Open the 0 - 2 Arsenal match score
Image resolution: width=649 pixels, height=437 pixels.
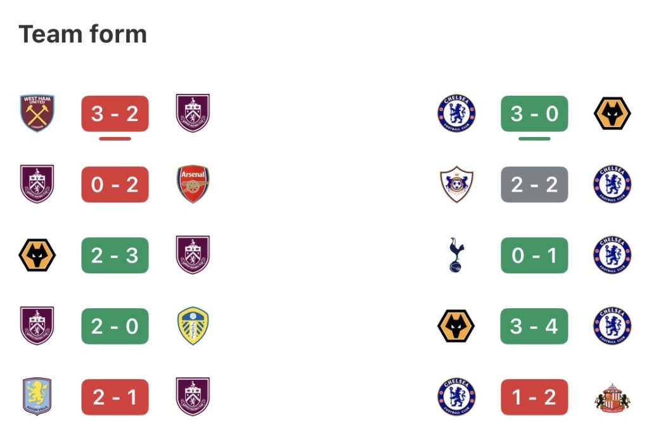click(115, 185)
